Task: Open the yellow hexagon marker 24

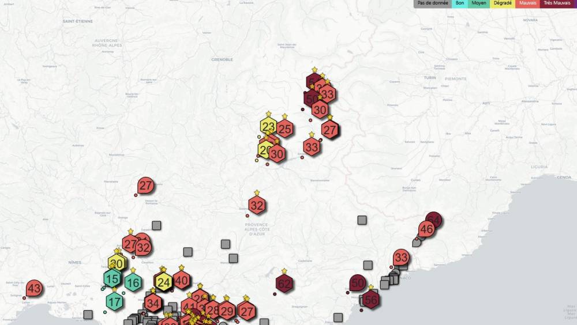Action: pyautogui.click(x=163, y=282)
